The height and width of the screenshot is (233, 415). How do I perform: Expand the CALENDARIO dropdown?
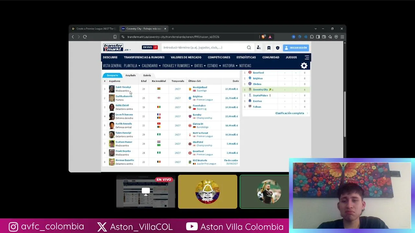click(x=151, y=66)
